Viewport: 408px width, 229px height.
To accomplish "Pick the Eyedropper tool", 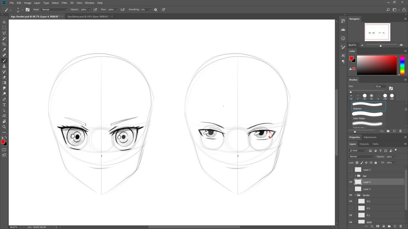I will click(x=4, y=50).
